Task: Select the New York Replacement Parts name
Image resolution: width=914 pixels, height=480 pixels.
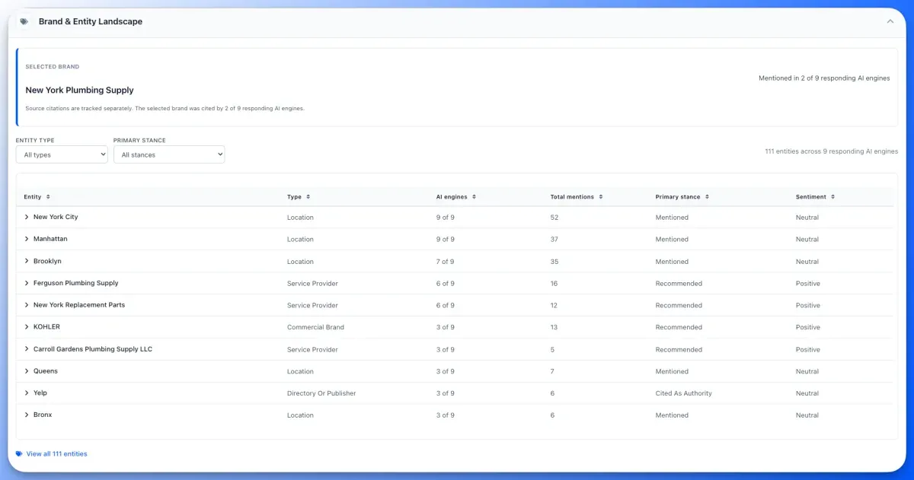Action: [79, 305]
